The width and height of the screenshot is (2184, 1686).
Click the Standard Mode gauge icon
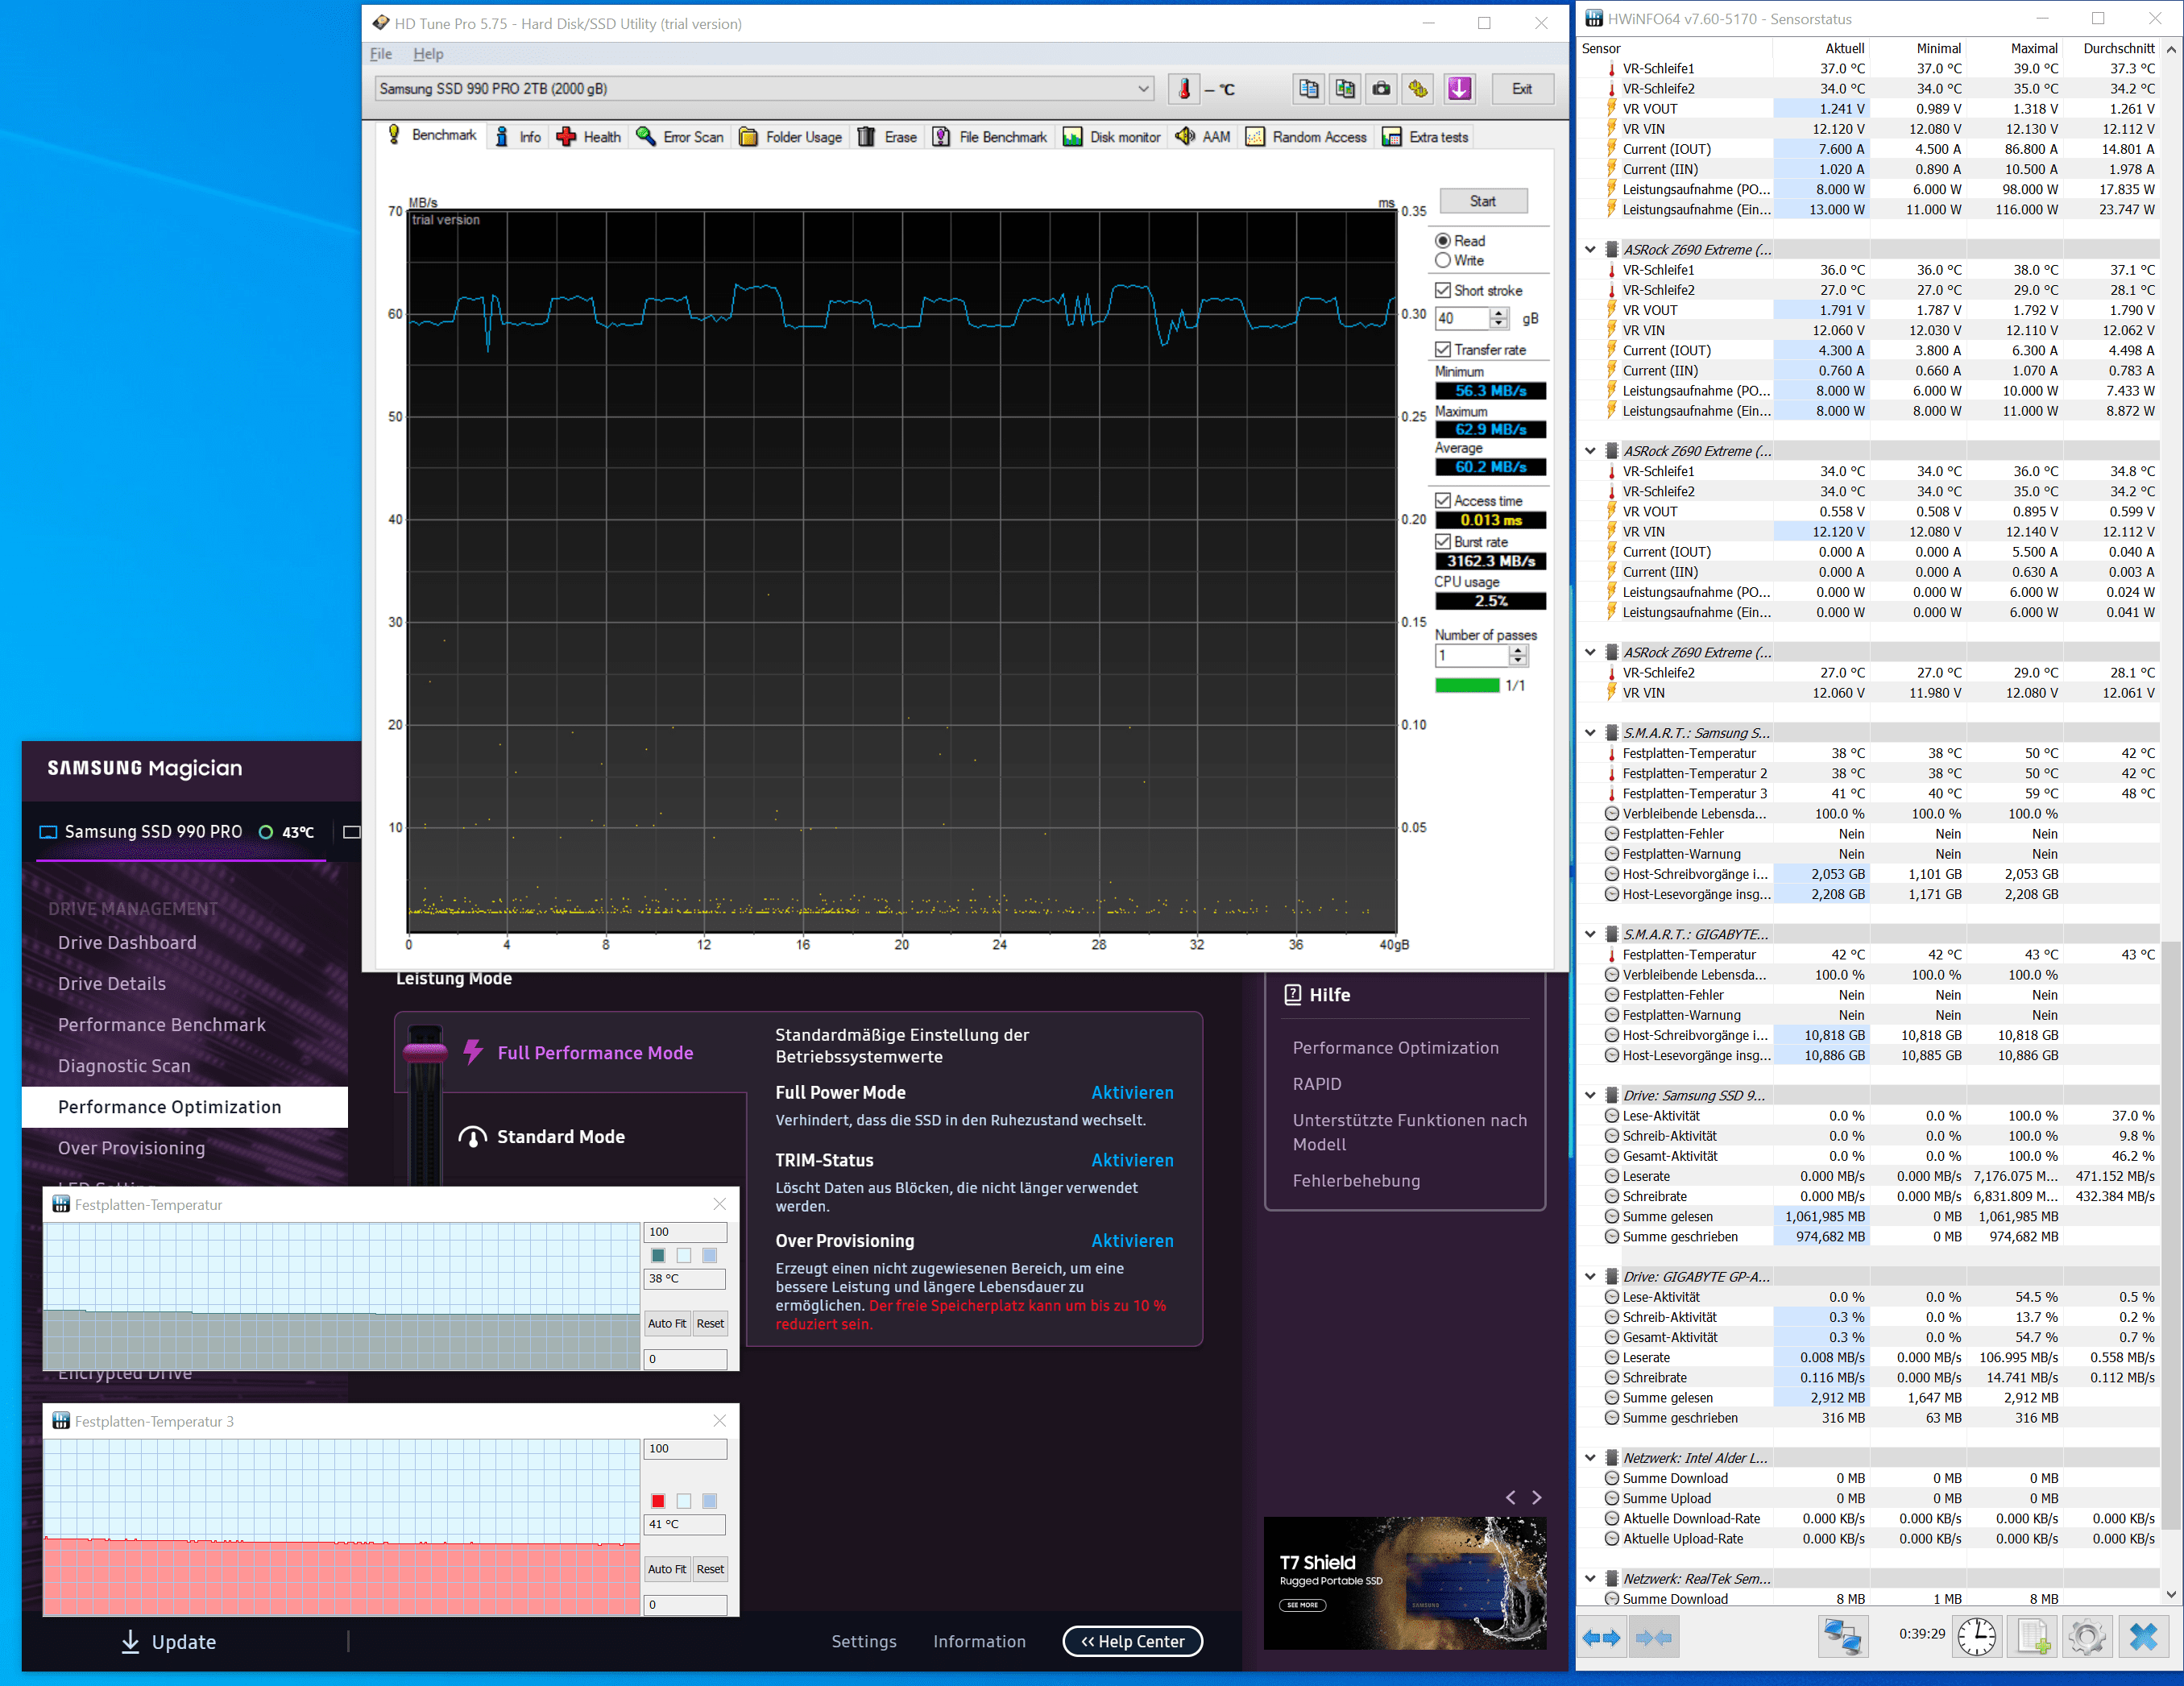(x=472, y=1137)
